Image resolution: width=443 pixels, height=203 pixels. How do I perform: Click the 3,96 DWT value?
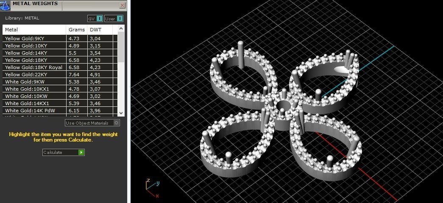click(x=95, y=111)
